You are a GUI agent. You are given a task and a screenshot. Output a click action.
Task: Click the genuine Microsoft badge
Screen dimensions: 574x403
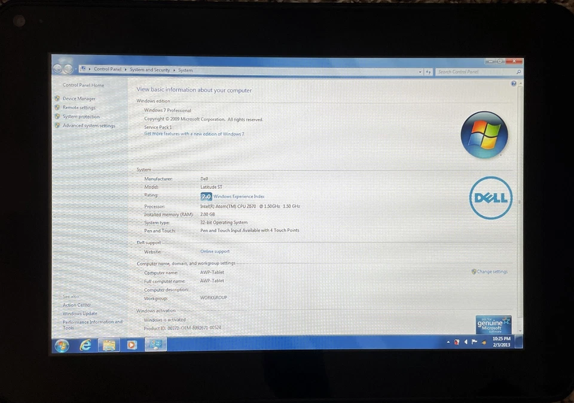coord(493,323)
